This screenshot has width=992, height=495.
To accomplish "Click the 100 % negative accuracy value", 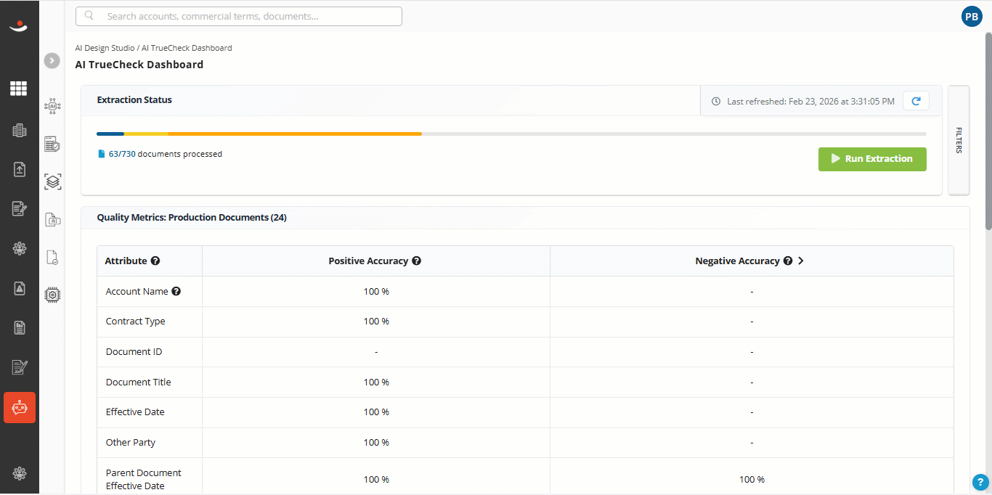I will coord(752,480).
